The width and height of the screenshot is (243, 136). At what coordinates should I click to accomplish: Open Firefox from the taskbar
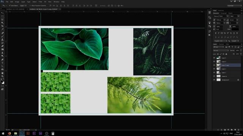coord(9,133)
